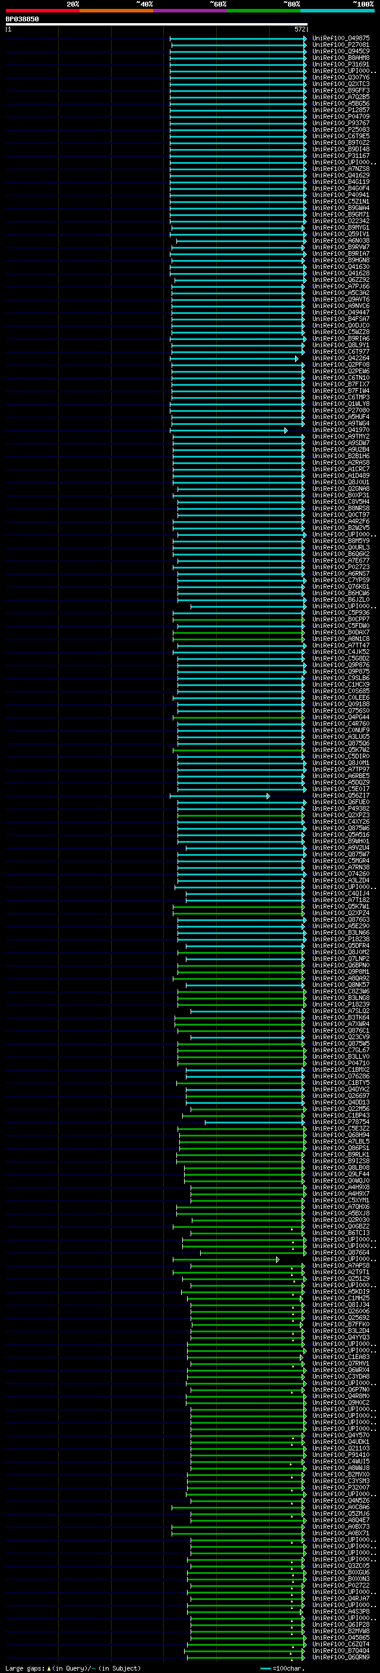
Task: Click the orange ~40% identity legend segment
Action: point(116,11)
